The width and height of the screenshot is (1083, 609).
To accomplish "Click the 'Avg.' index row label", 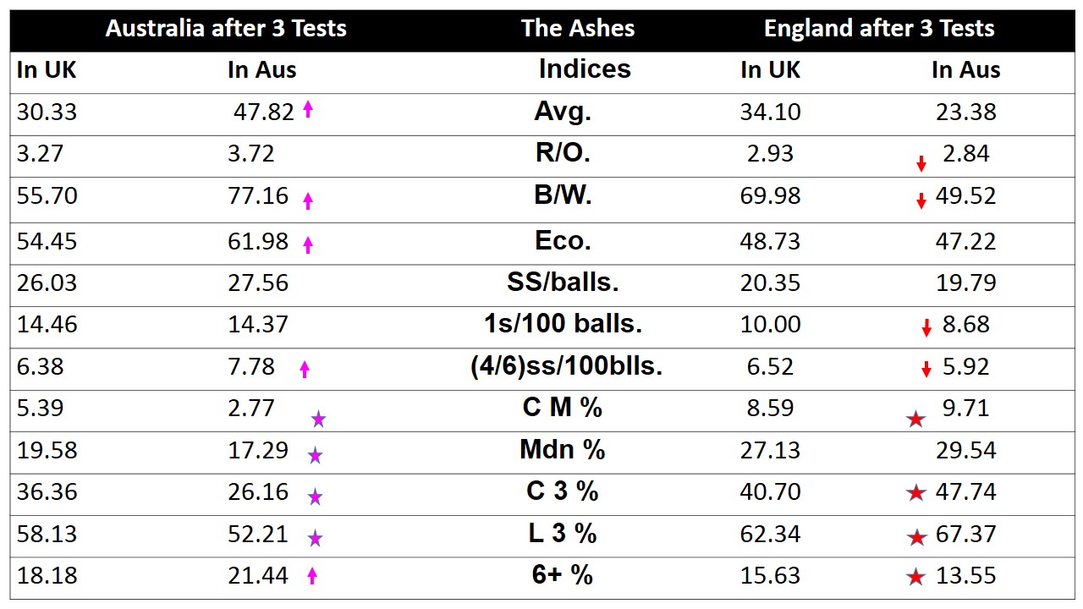I will tap(563, 111).
